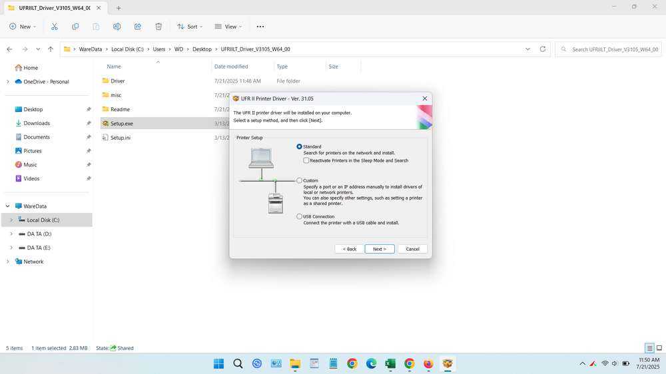The height and width of the screenshot is (374, 666).
Task: Expand DA TA (D:) drive node
Action: tap(11, 234)
